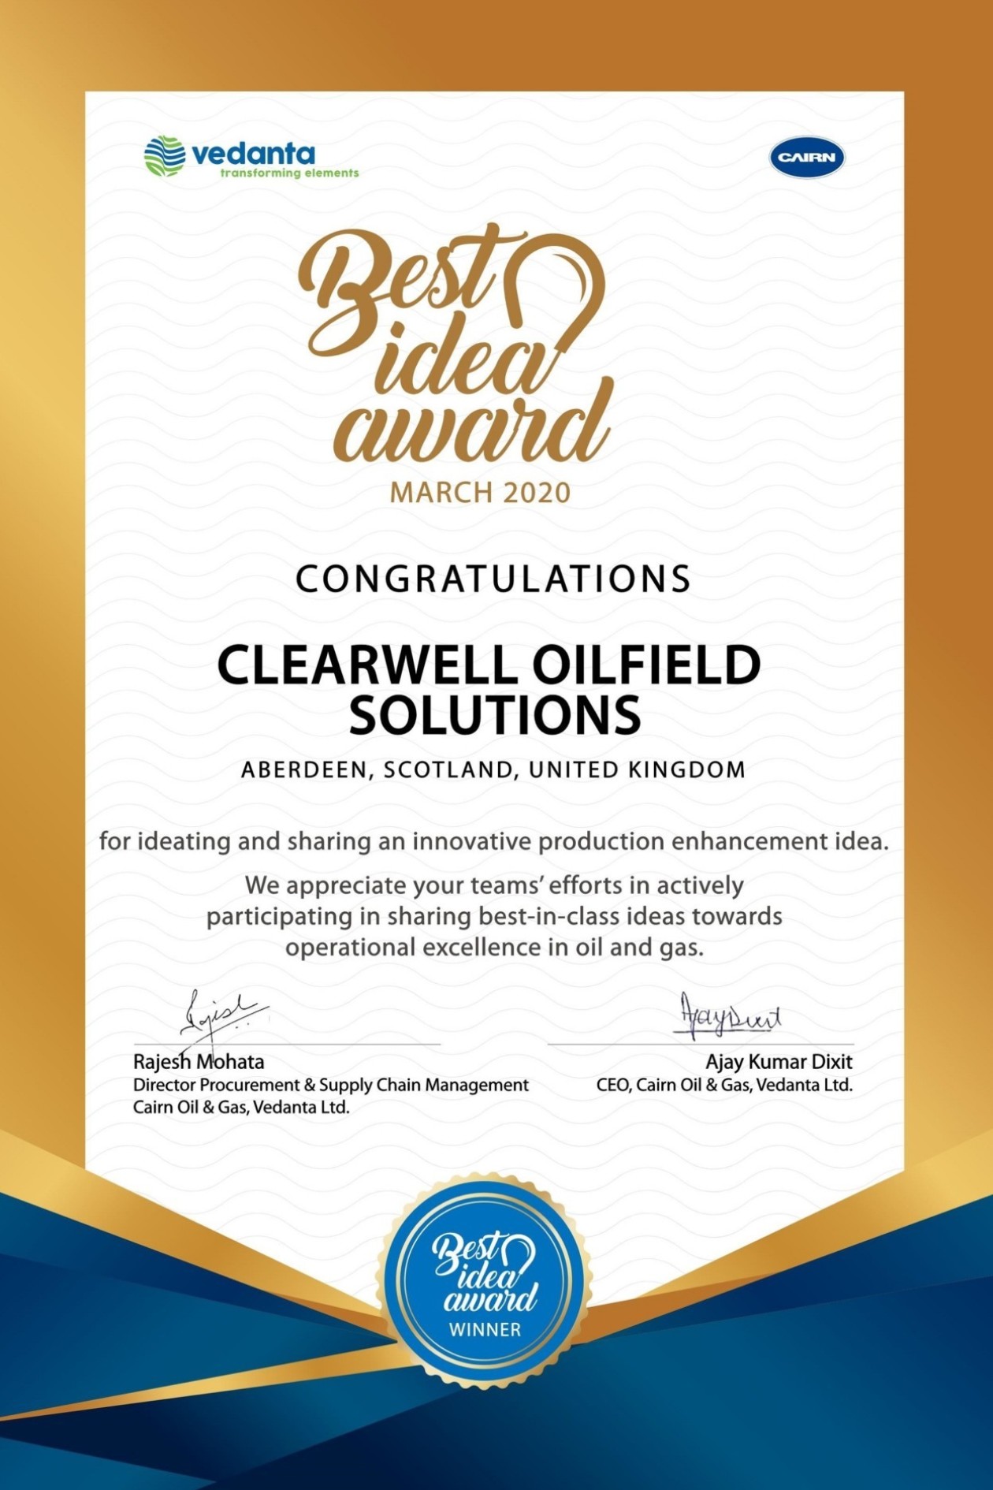Click the blue Best Idea Award winner seal

484,1280
